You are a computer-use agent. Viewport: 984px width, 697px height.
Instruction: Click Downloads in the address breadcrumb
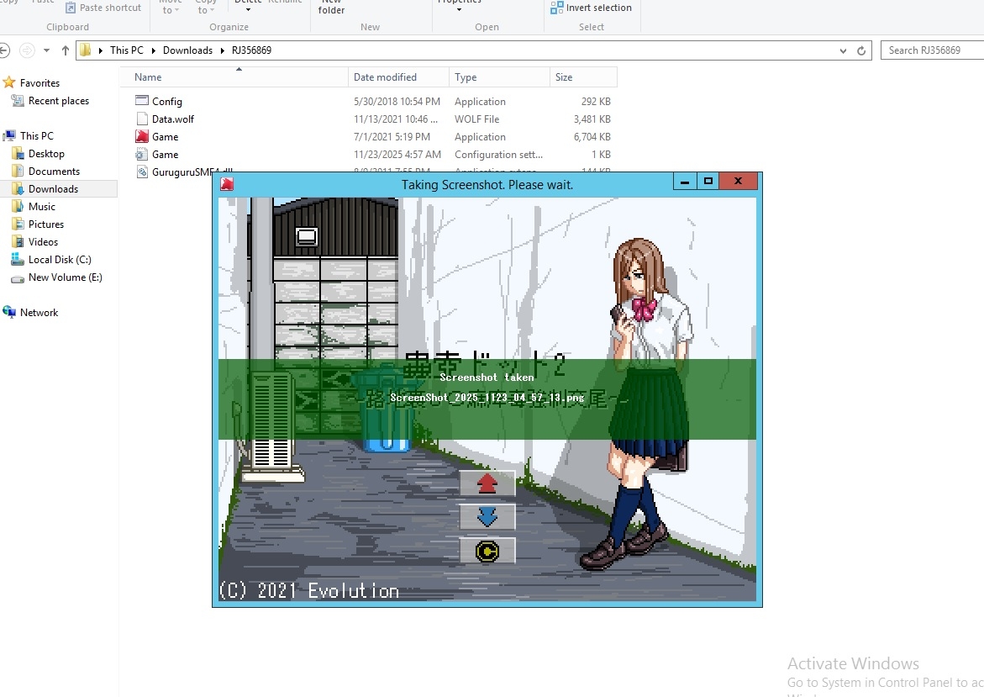click(187, 50)
